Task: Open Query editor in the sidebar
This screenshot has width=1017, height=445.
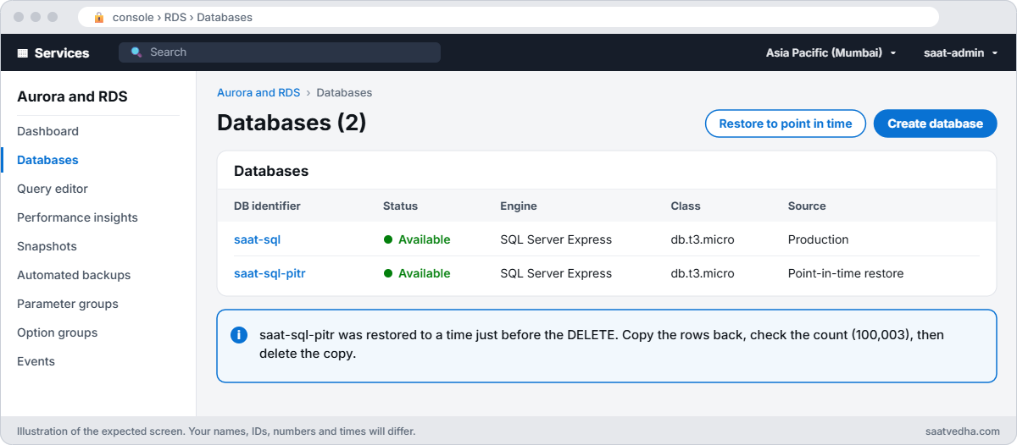Action: [53, 189]
